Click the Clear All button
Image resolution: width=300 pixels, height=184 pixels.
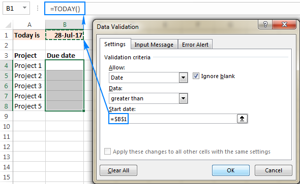click(x=118, y=170)
